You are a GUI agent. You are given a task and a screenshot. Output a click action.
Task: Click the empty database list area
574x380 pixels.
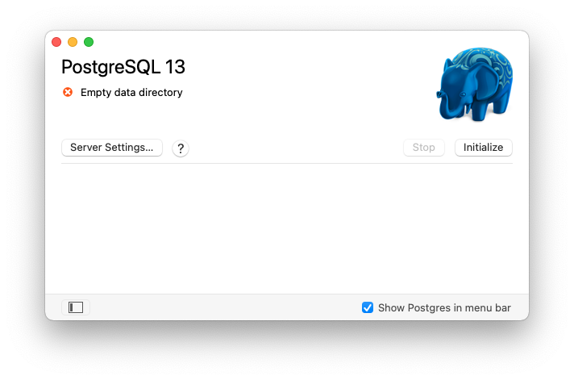pyautogui.click(x=286, y=228)
